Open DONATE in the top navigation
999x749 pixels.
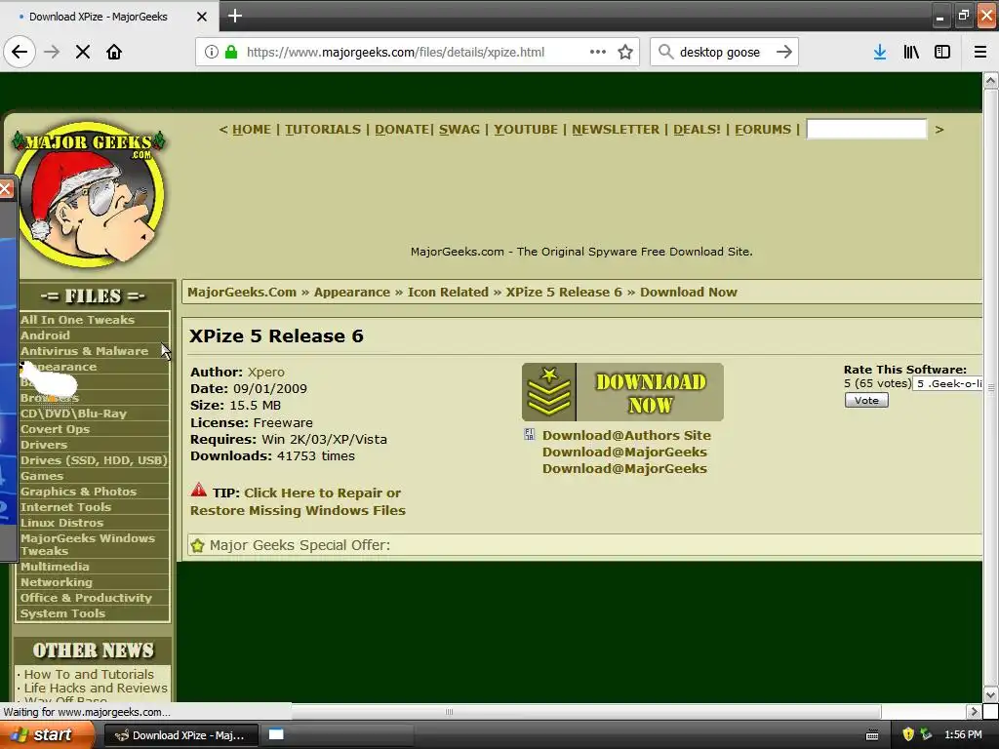401,130
